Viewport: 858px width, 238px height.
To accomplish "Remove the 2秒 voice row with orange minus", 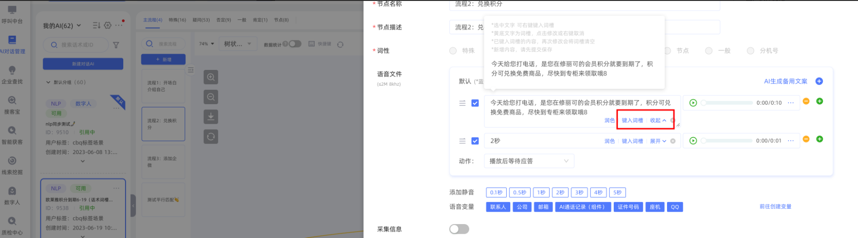I will point(806,139).
